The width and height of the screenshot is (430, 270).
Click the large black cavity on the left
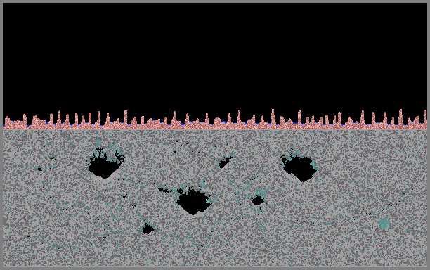point(105,165)
